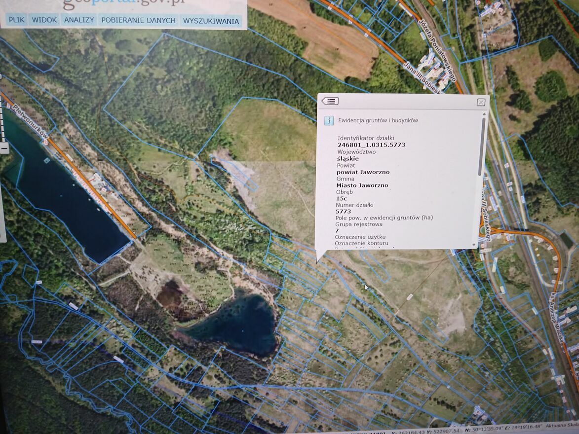This screenshot has width=579, height=434.
Task: Click the back-to-list icon in popup
Action: (330, 101)
